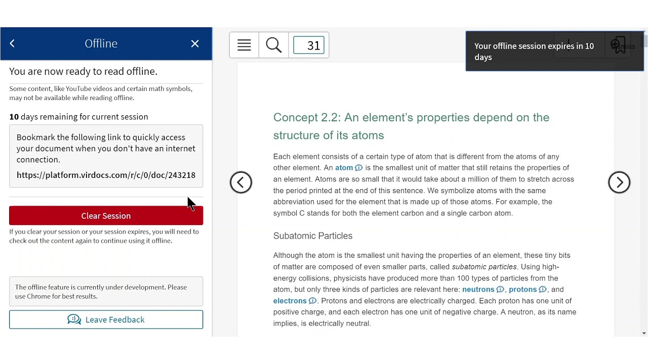Click the 'You are now ready to read offline.' text
The height and width of the screenshot is (364, 648).
coord(83,71)
